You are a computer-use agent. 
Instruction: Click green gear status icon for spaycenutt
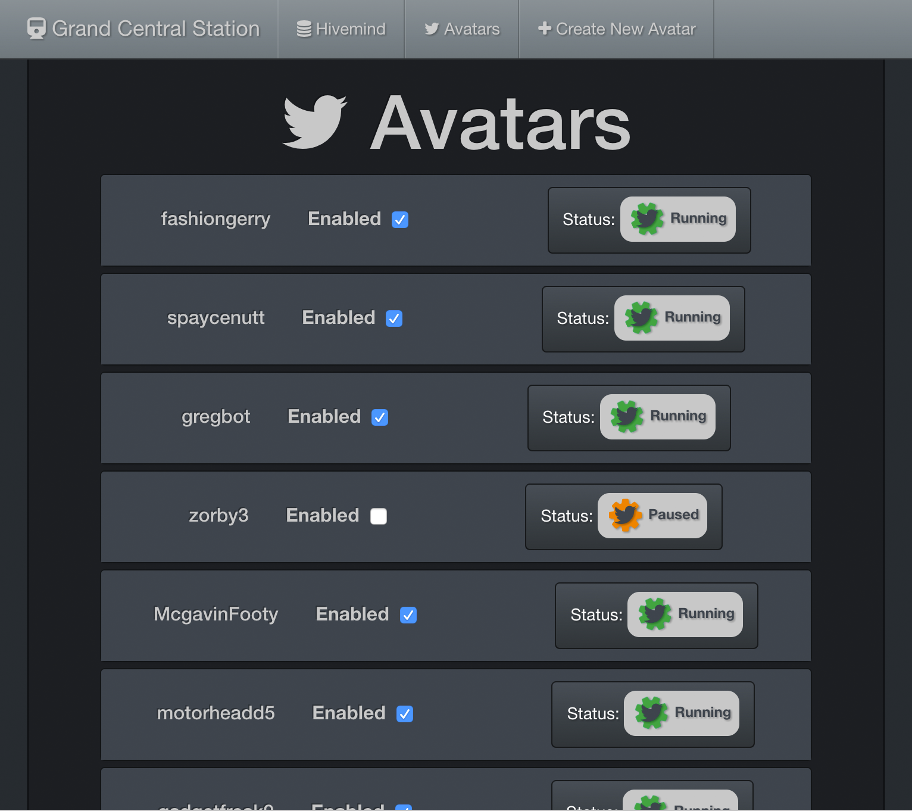coord(641,318)
